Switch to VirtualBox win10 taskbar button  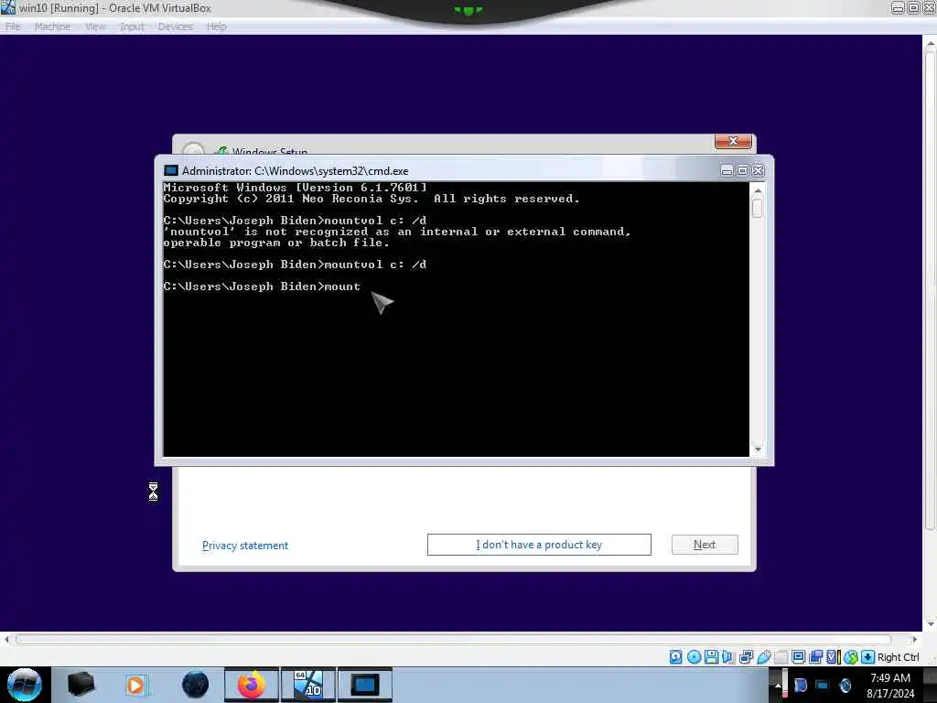coord(308,685)
